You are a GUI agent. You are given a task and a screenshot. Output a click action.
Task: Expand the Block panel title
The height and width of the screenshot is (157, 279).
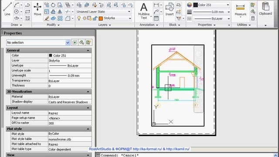click(174, 25)
